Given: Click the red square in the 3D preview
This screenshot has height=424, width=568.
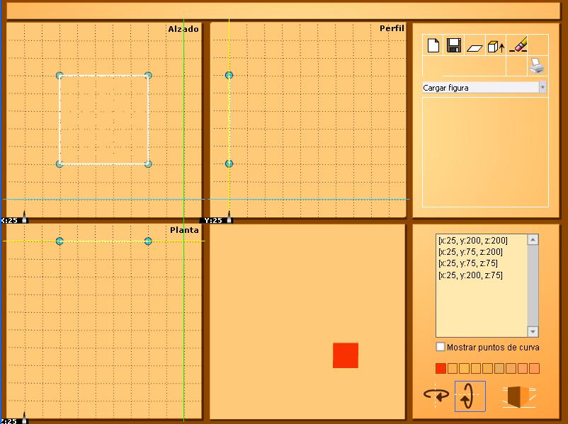Looking at the screenshot, I should point(346,355).
